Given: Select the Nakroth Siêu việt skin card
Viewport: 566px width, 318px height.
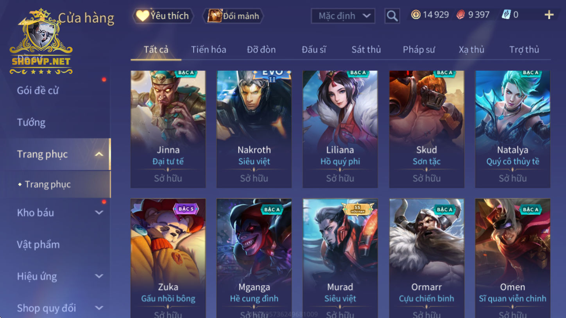Looking at the screenshot, I should [x=254, y=129].
